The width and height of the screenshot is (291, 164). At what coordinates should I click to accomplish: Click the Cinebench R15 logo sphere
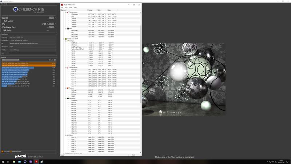[15, 9]
